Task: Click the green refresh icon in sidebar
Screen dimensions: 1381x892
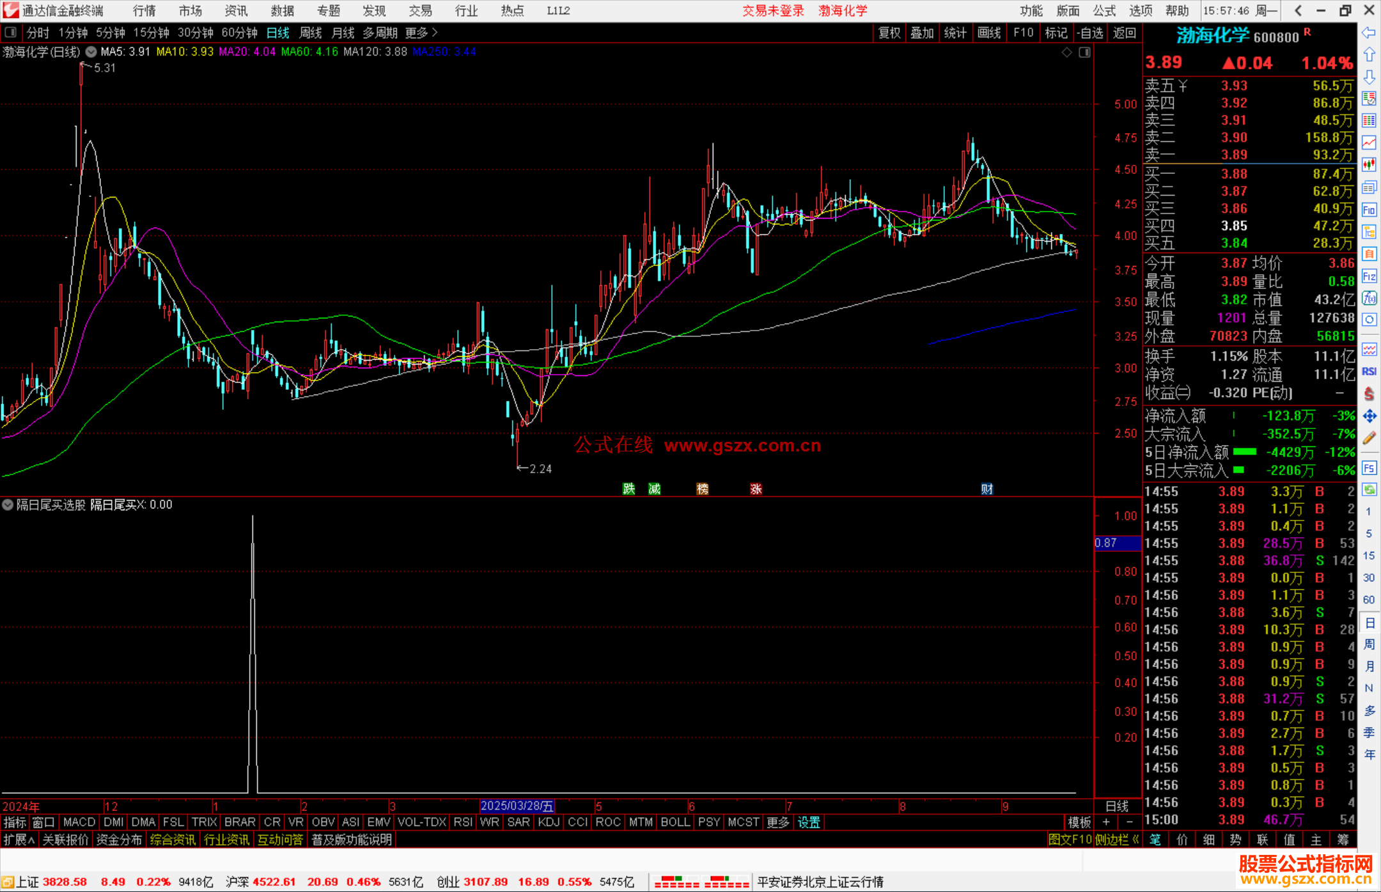Action: tap(1369, 490)
